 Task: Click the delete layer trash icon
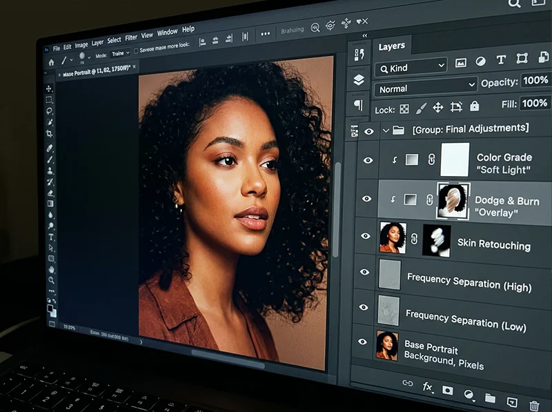pyautogui.click(x=534, y=405)
